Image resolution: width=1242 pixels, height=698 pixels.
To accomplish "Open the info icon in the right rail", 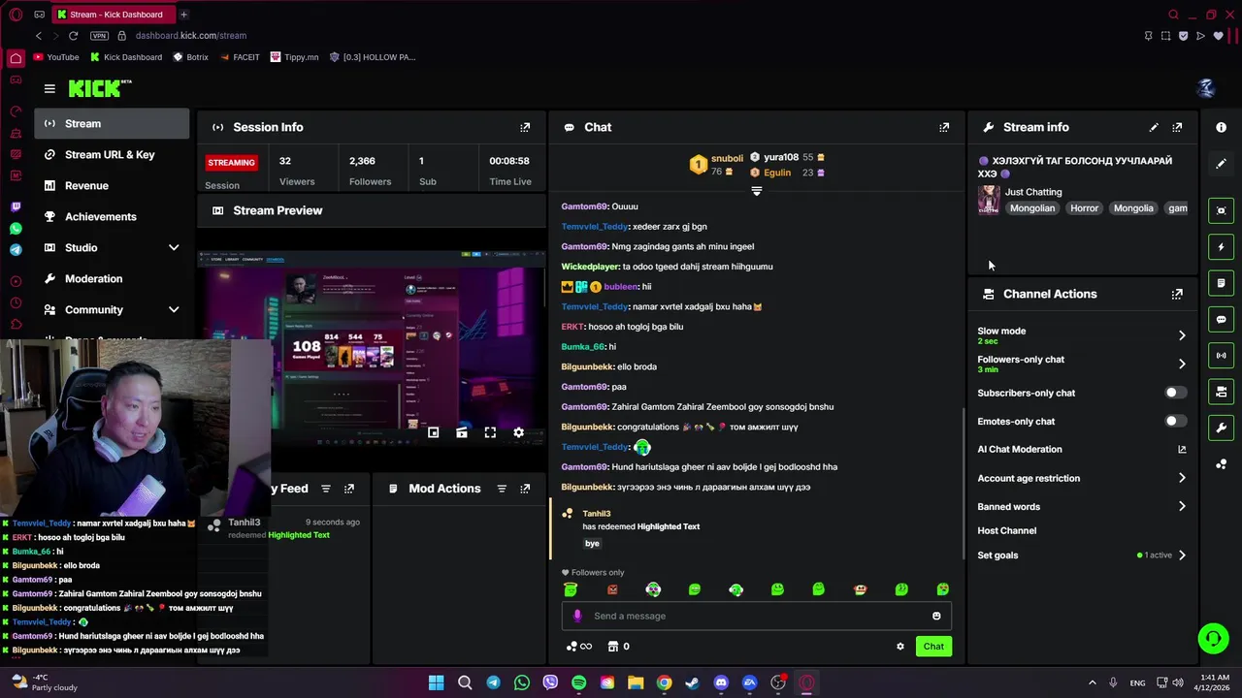I will tap(1221, 127).
